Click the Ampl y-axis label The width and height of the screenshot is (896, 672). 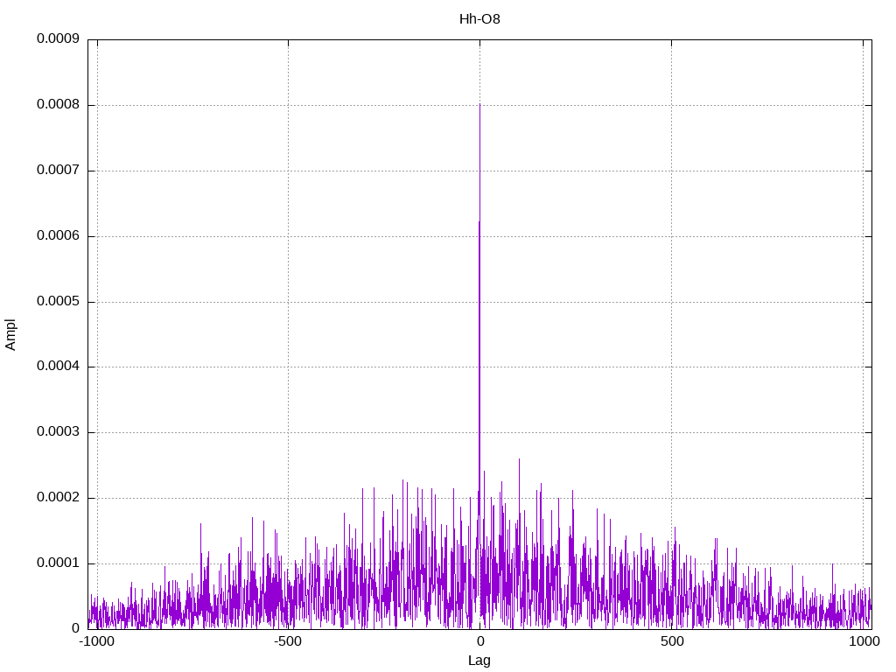point(10,335)
